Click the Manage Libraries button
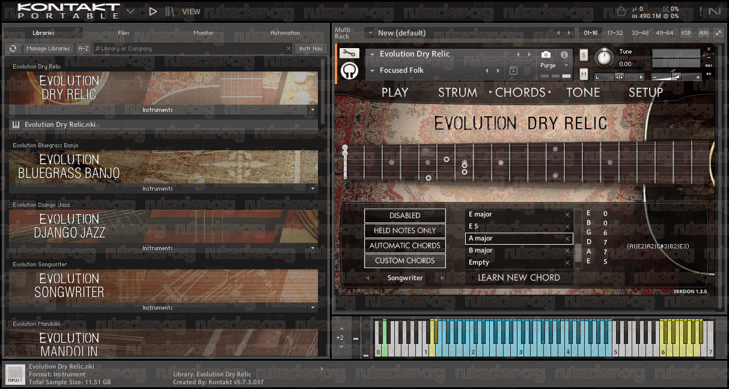 point(48,49)
